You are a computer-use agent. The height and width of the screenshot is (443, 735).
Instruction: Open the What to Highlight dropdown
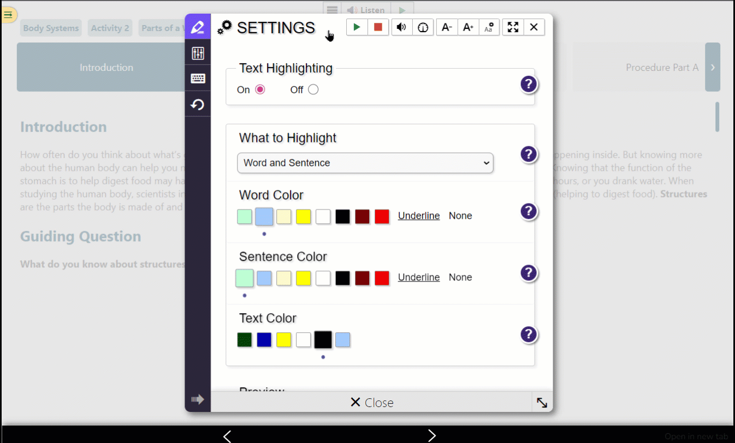coord(365,163)
